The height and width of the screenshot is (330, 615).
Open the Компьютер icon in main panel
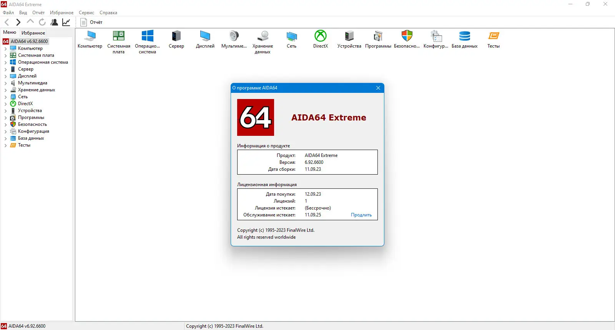tap(90, 39)
